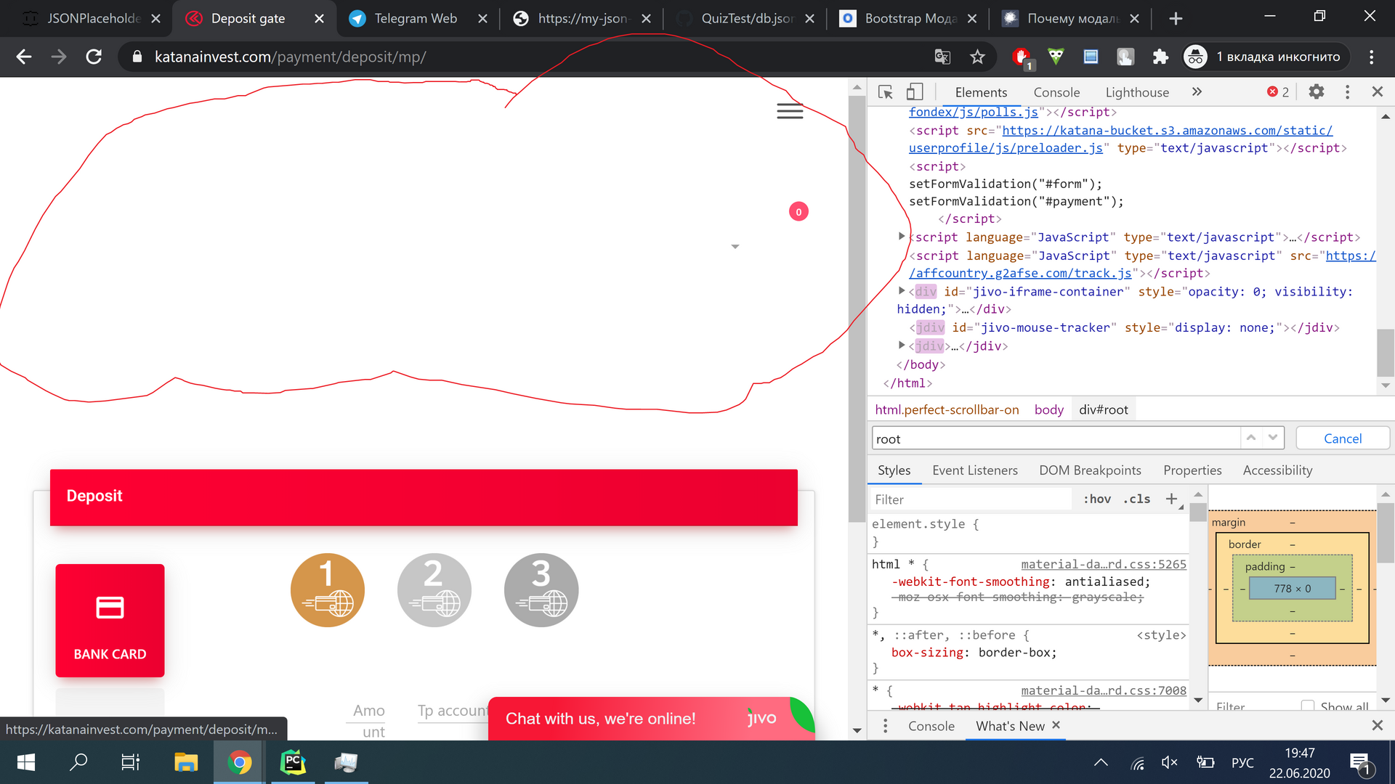The height and width of the screenshot is (784, 1395).
Task: Jump to next search result arrow
Action: click(1273, 438)
